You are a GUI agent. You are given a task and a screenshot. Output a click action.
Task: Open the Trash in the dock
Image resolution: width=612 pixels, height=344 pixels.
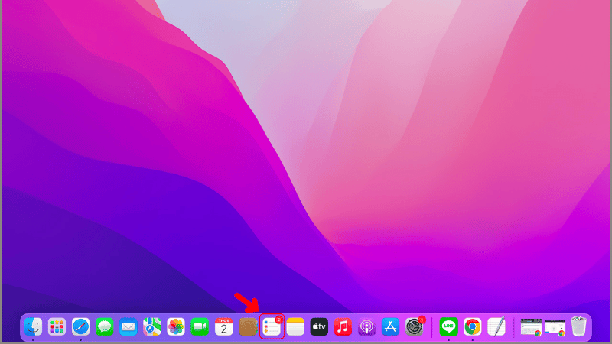click(x=579, y=327)
